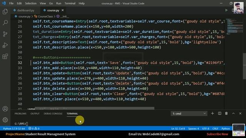
Task: Open the Go menu
Action: pos(51,3)
